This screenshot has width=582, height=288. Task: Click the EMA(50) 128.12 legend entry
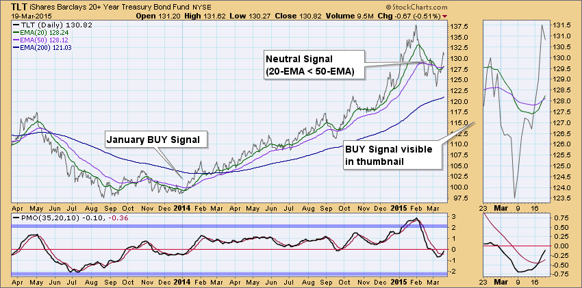40,40
